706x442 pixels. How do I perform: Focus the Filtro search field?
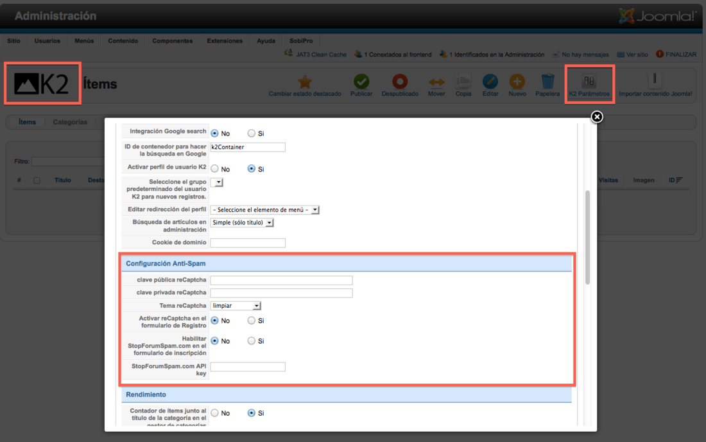click(67, 161)
